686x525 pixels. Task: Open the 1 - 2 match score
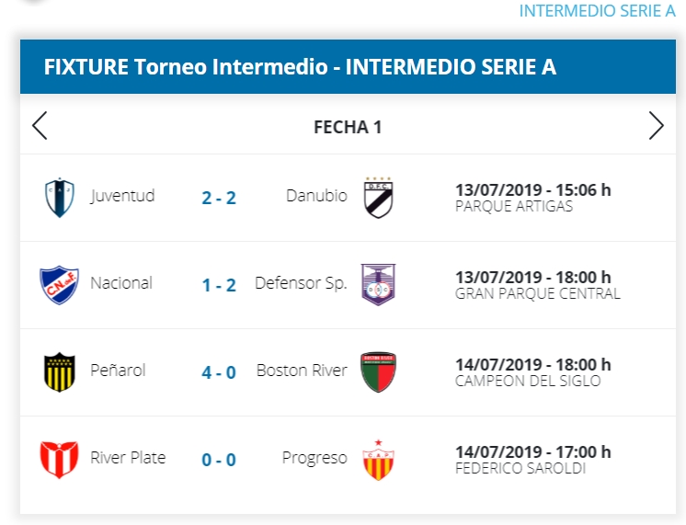coord(219,285)
